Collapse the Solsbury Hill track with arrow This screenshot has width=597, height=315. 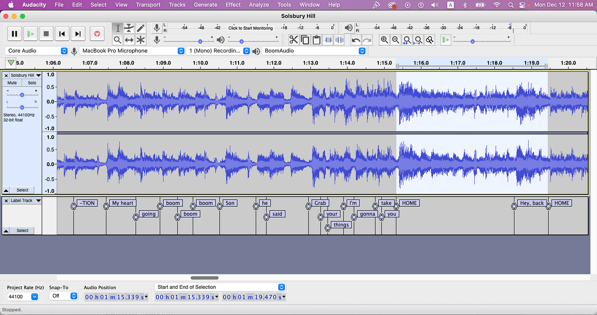[6, 190]
